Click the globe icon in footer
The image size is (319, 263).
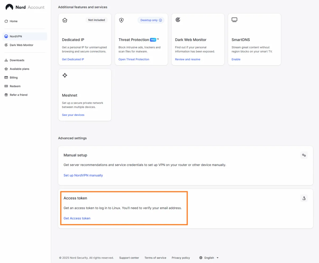click(x=201, y=258)
